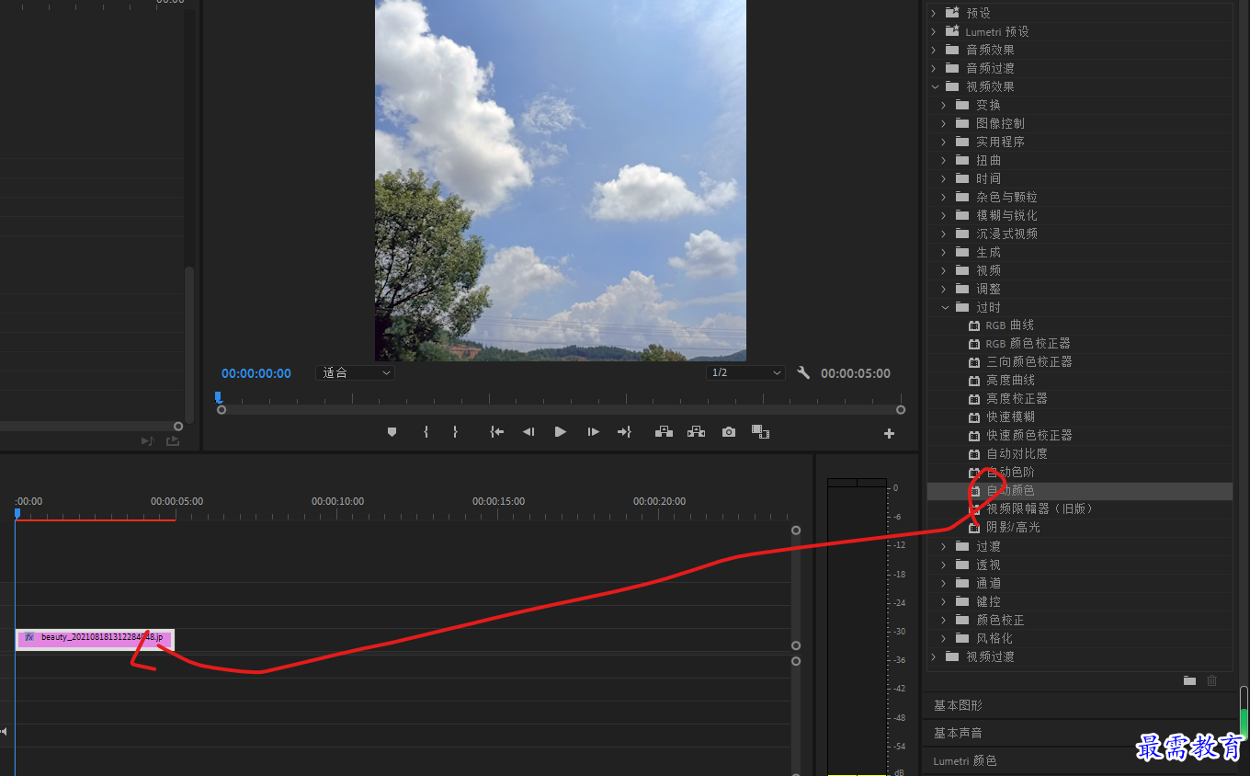Image resolution: width=1250 pixels, height=776 pixels.
Task: Delete custom item with the trash icon
Action: 1211,680
